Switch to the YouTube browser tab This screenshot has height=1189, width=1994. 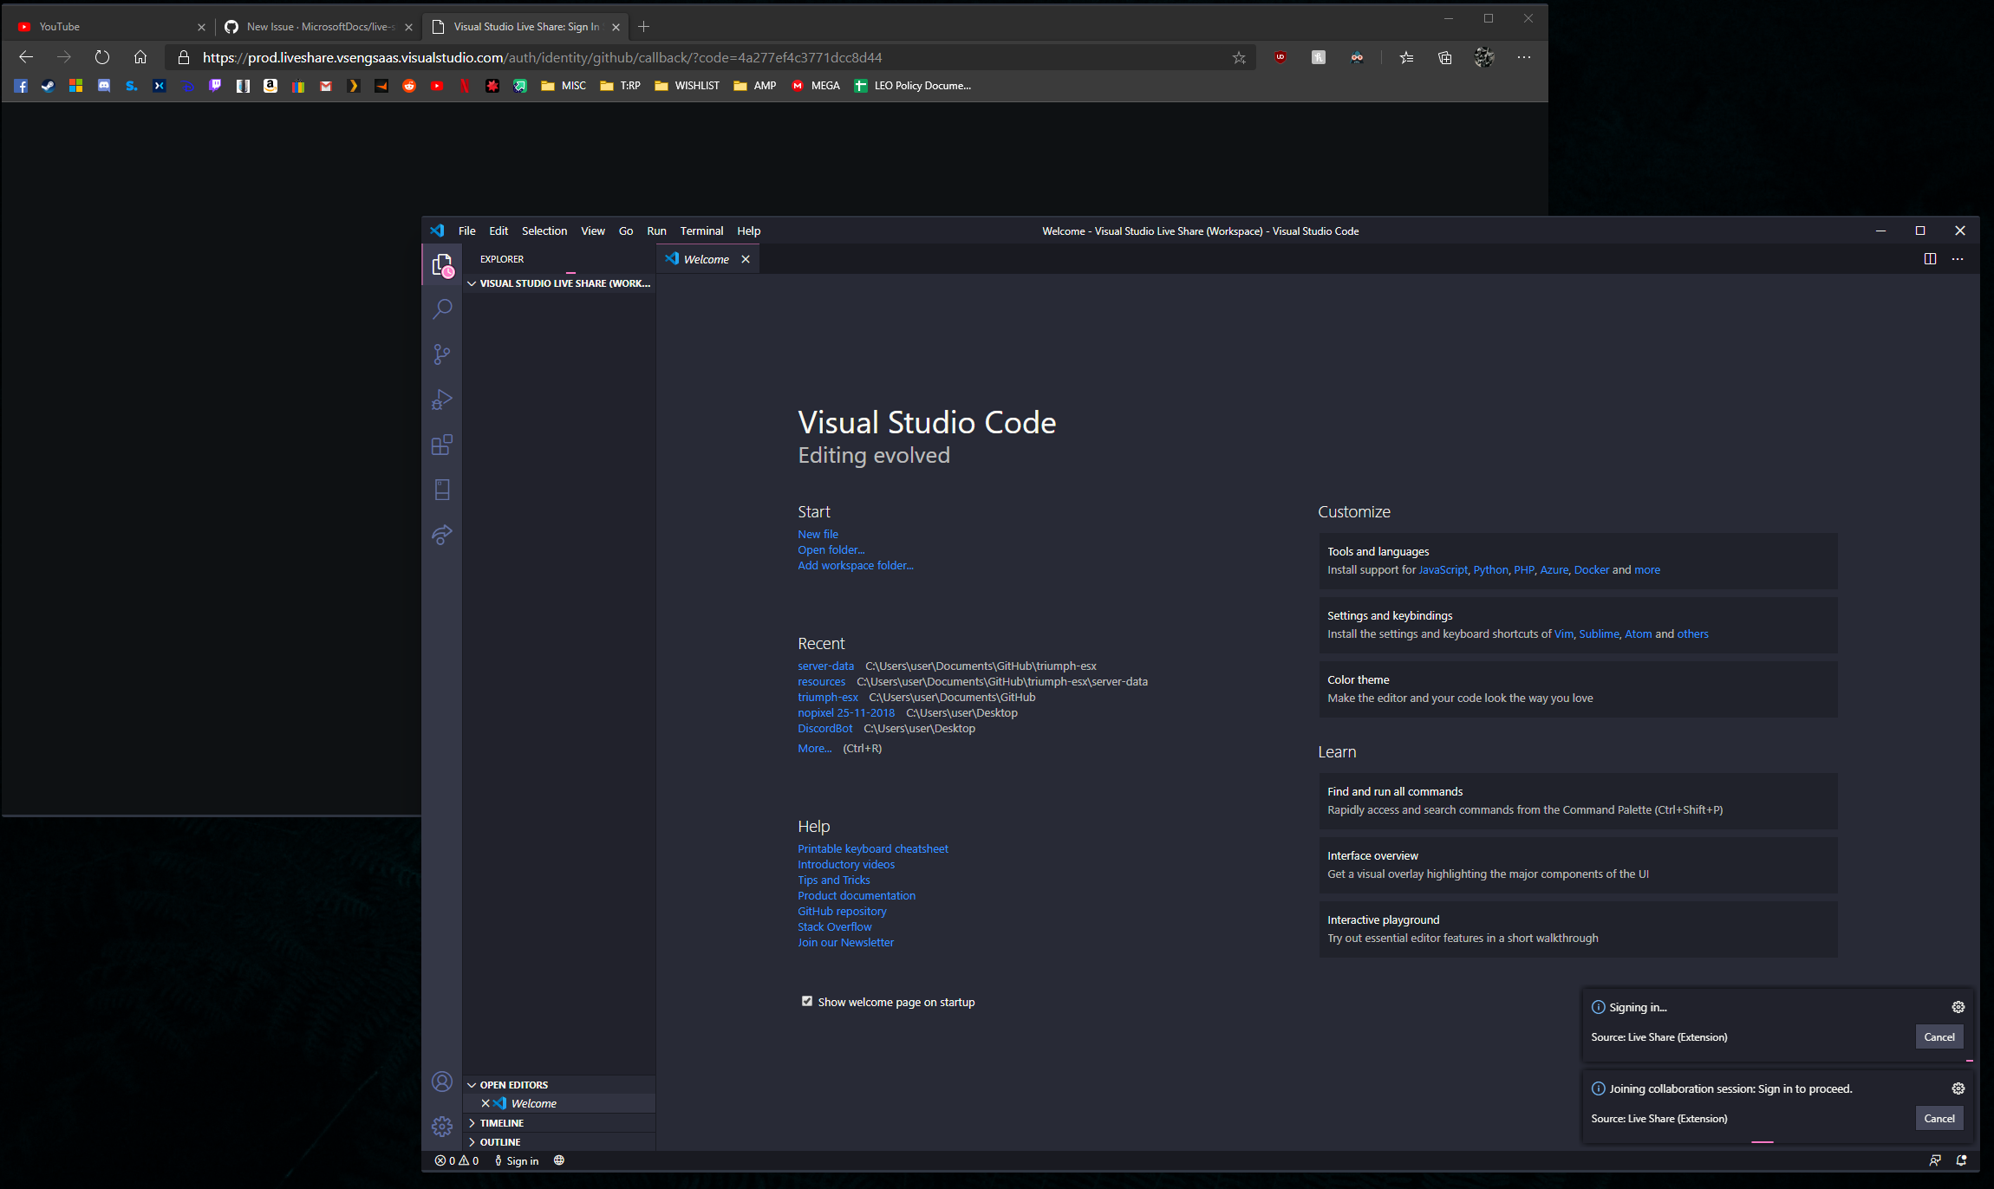point(108,27)
